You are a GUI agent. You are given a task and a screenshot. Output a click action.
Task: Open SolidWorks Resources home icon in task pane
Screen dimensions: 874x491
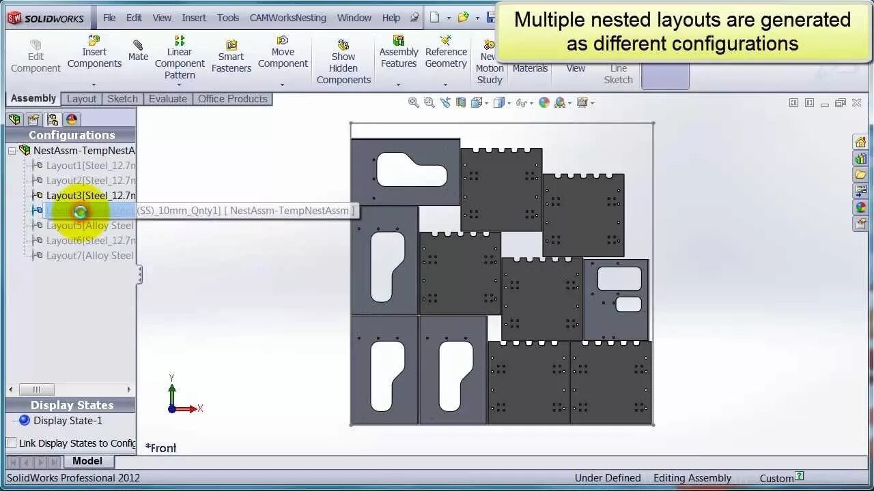[860, 142]
